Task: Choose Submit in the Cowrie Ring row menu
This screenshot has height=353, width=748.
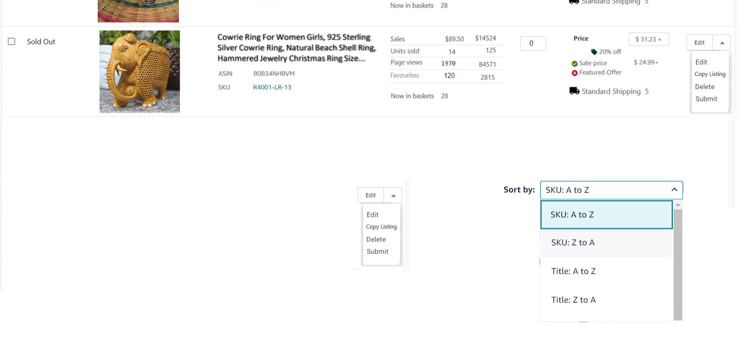Action: point(706,99)
